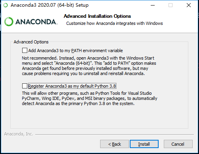Click the 'Anaconda, Inc.' branding text
199x154 pixels.
tap(19, 134)
